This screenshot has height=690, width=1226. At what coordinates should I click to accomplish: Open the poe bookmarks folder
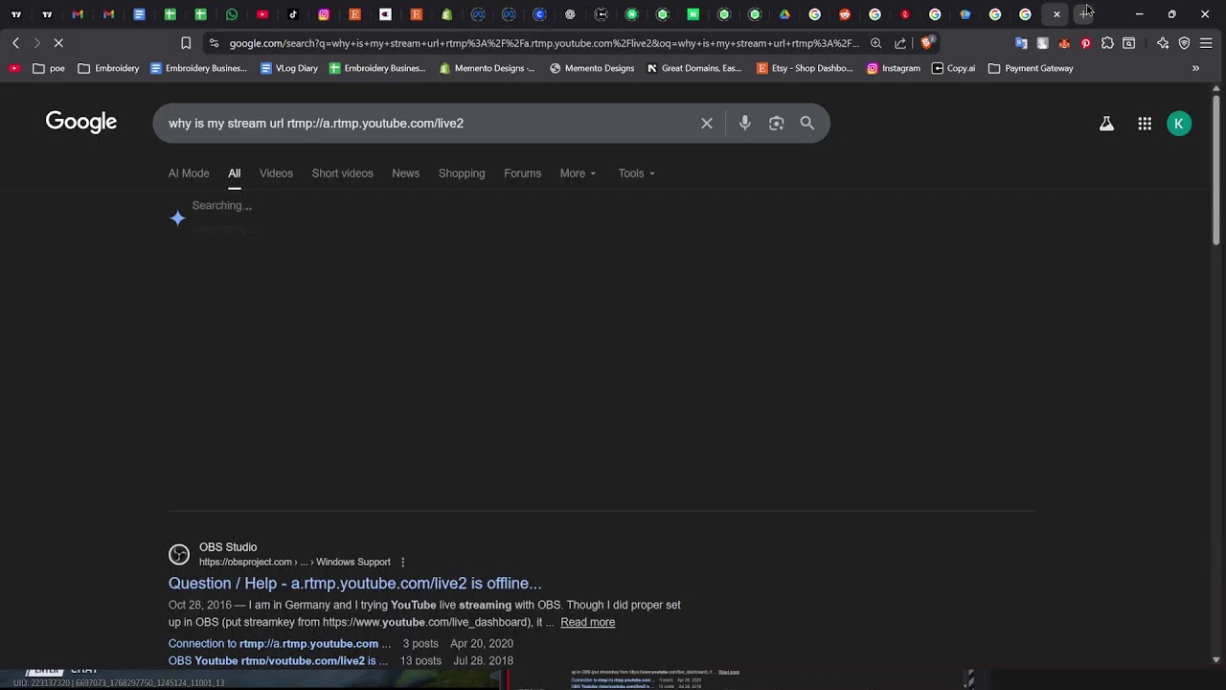[49, 68]
